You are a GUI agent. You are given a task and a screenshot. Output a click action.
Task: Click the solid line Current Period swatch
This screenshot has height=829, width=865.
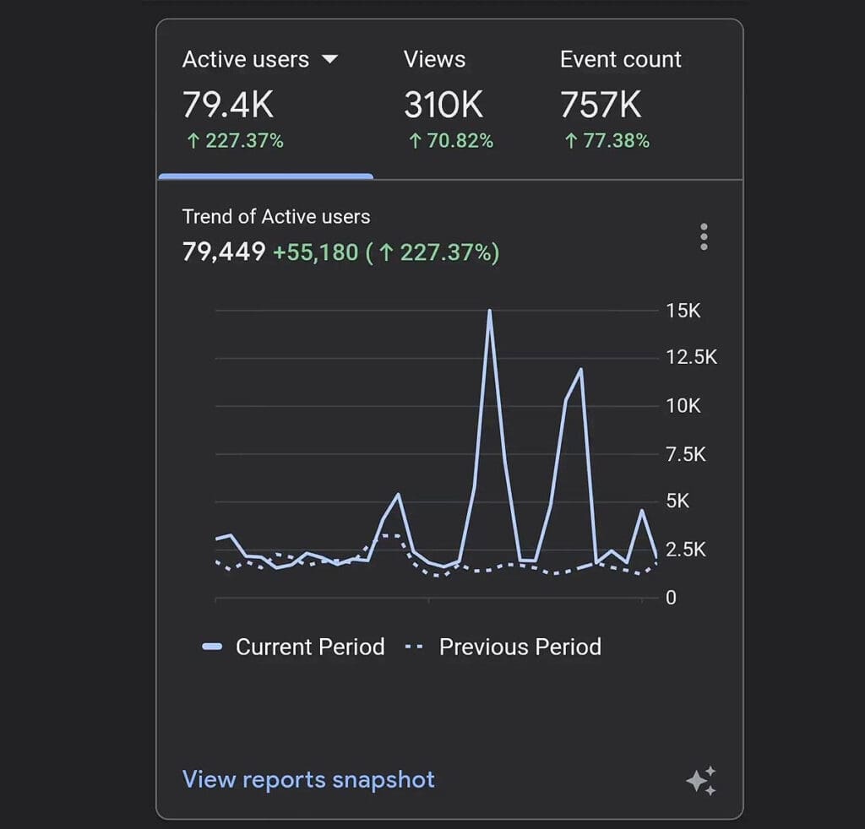(x=212, y=647)
